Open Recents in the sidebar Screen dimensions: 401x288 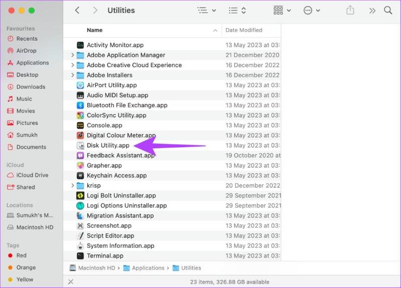point(23,39)
